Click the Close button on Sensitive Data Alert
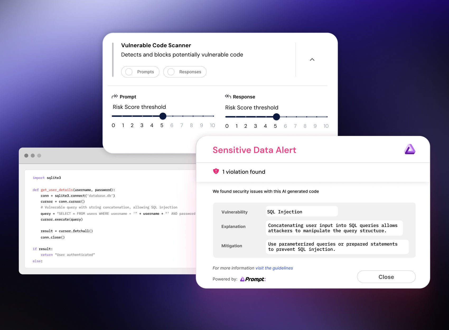 coord(386,277)
